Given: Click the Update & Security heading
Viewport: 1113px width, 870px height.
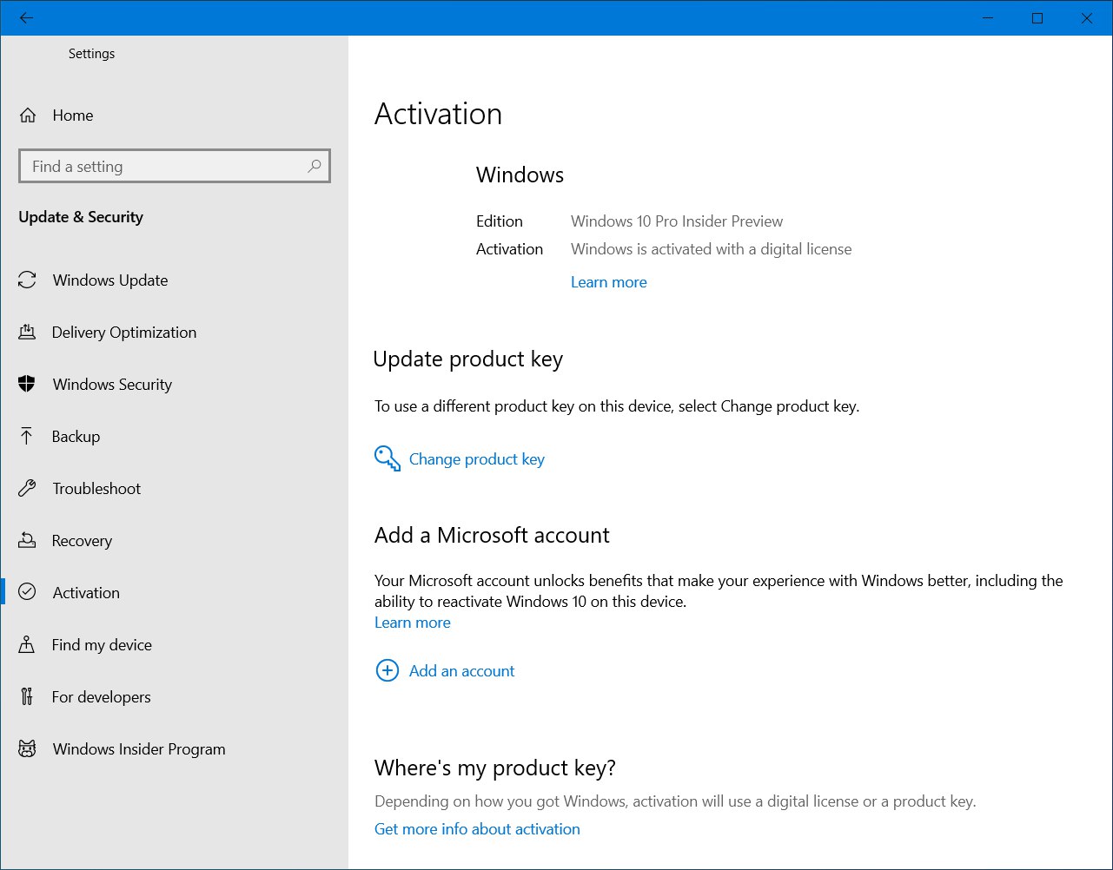Looking at the screenshot, I should pos(81,217).
